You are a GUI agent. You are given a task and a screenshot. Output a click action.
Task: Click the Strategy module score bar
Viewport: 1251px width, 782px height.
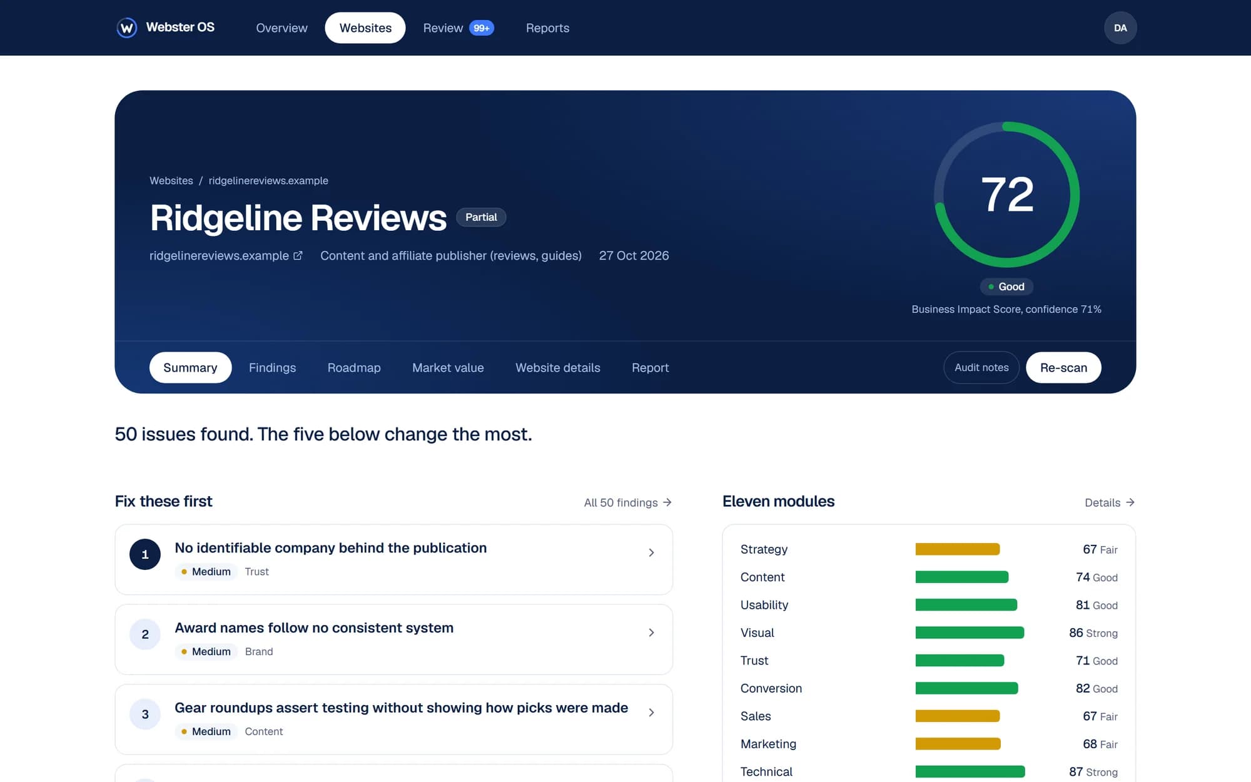[x=958, y=549]
